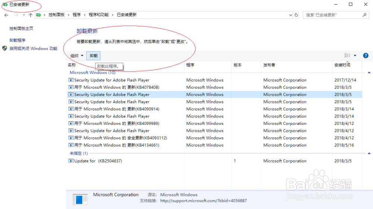The width and height of the screenshot is (373, 209).
Task: Click icon of KB4093112 update
Action: coord(71,138)
